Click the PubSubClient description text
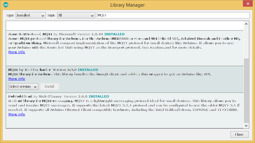The width and height of the screenshot is (255, 143). (124, 106)
